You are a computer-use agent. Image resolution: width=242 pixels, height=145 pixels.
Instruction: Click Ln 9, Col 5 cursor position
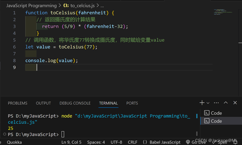(71, 142)
